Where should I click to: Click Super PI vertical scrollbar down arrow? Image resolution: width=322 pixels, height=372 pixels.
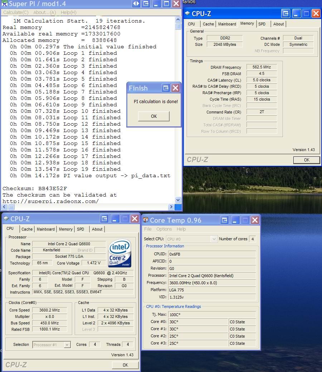pyautogui.click(x=178, y=200)
